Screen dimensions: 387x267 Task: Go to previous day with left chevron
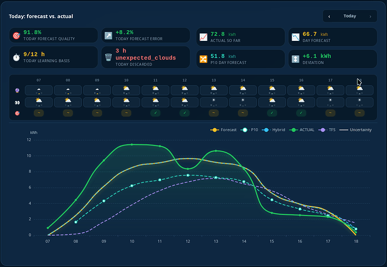[x=329, y=16]
